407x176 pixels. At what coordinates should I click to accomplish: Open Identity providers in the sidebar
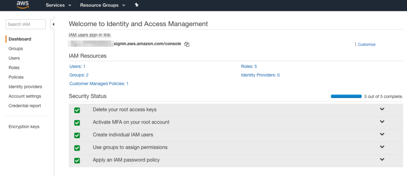25,87
